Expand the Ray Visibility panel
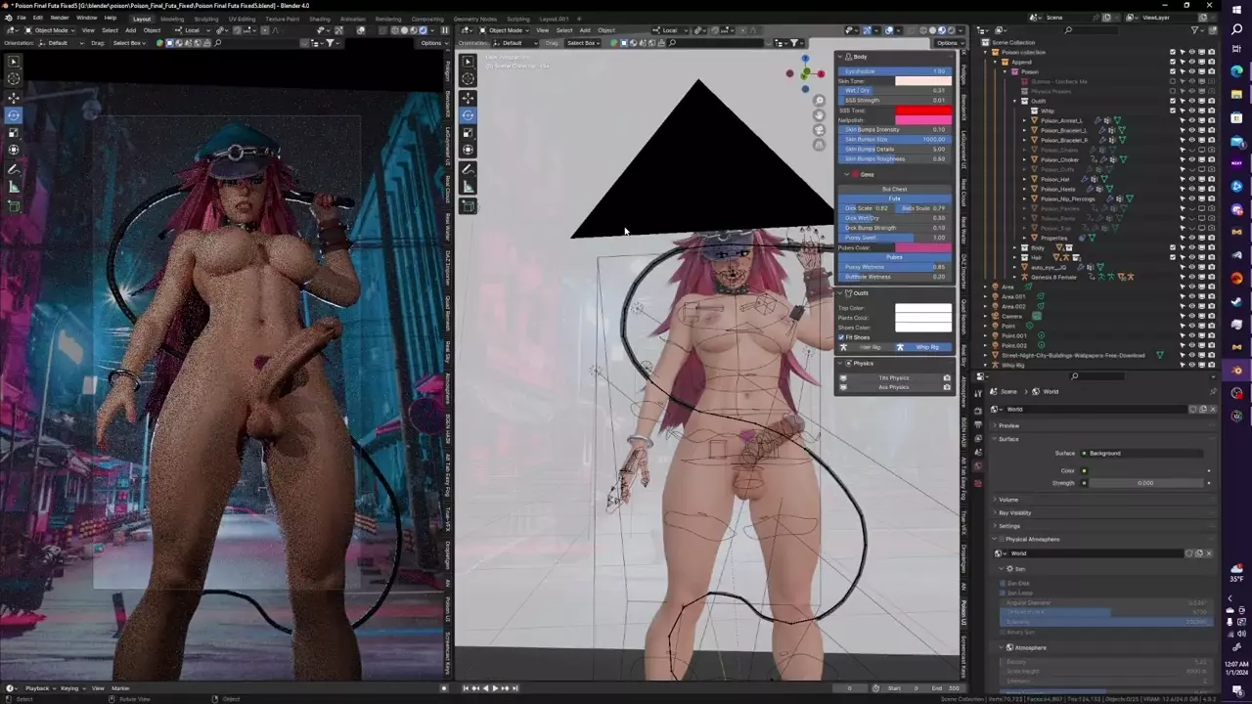1252x704 pixels. coord(1014,512)
